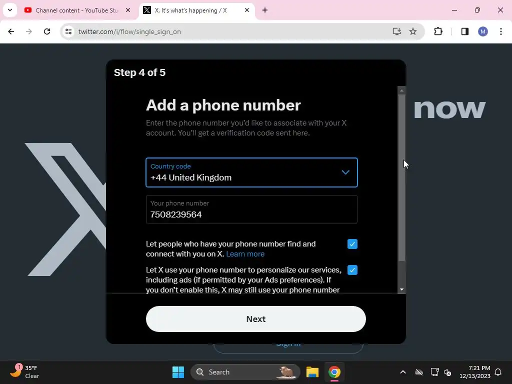512x384 pixels.
Task: Click the install app icon in address bar
Action: (396, 31)
